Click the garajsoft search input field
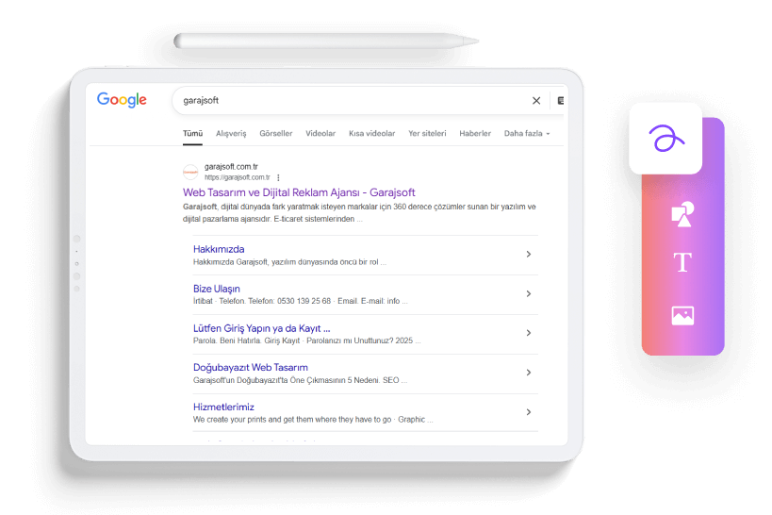 pyautogui.click(x=352, y=101)
